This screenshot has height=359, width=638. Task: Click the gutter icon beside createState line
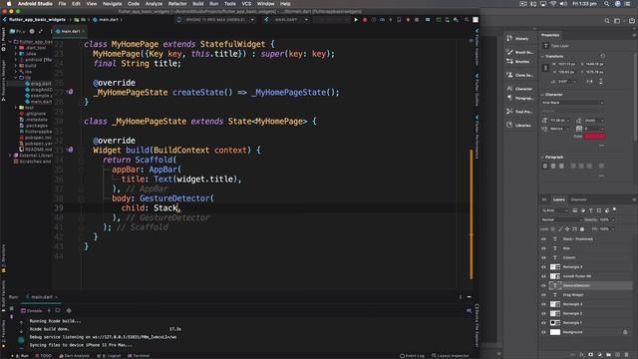[70, 92]
